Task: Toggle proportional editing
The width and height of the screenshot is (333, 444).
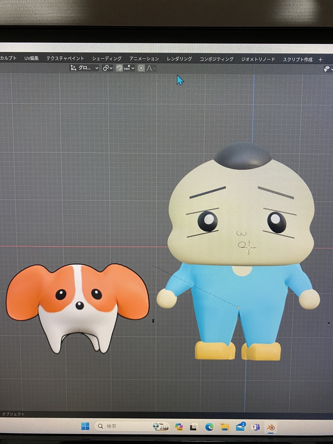Action: (141, 68)
